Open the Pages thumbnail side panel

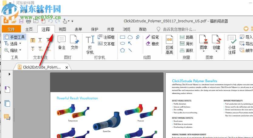[7, 103]
